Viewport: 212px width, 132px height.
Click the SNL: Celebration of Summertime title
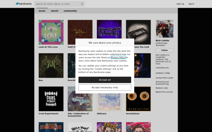tap(78, 115)
